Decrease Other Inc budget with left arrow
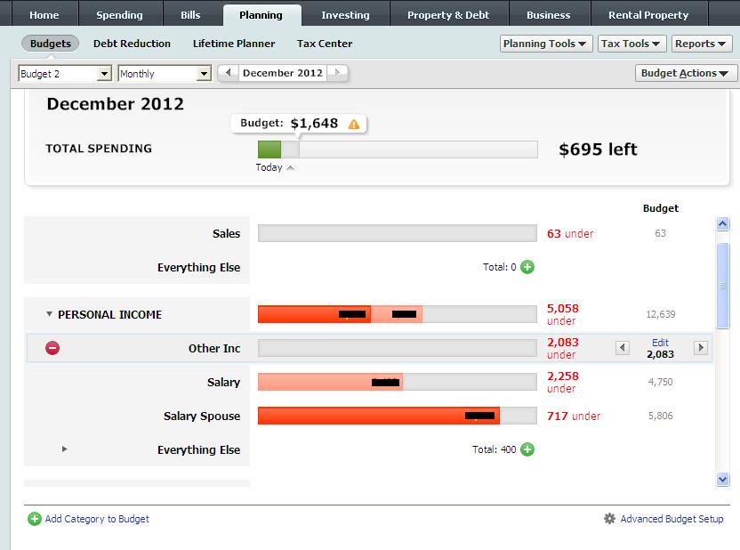Viewport: 740px width, 550px height. (x=623, y=348)
